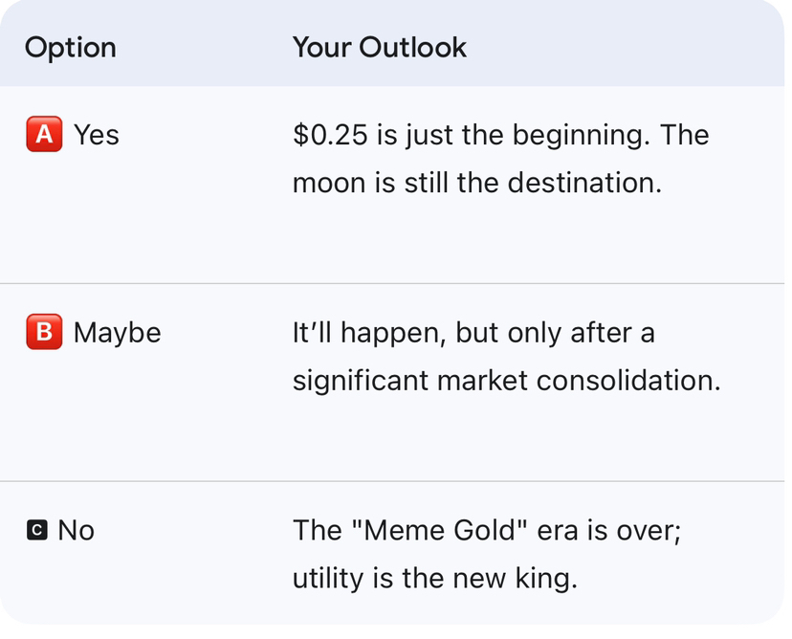Click the "Your Outlook" column header
The width and height of the screenshot is (792, 639).
[x=379, y=48]
